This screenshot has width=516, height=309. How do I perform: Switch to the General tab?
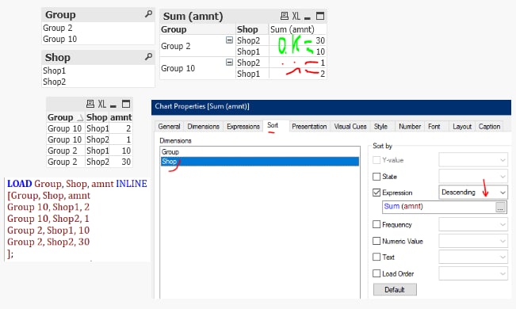point(169,126)
